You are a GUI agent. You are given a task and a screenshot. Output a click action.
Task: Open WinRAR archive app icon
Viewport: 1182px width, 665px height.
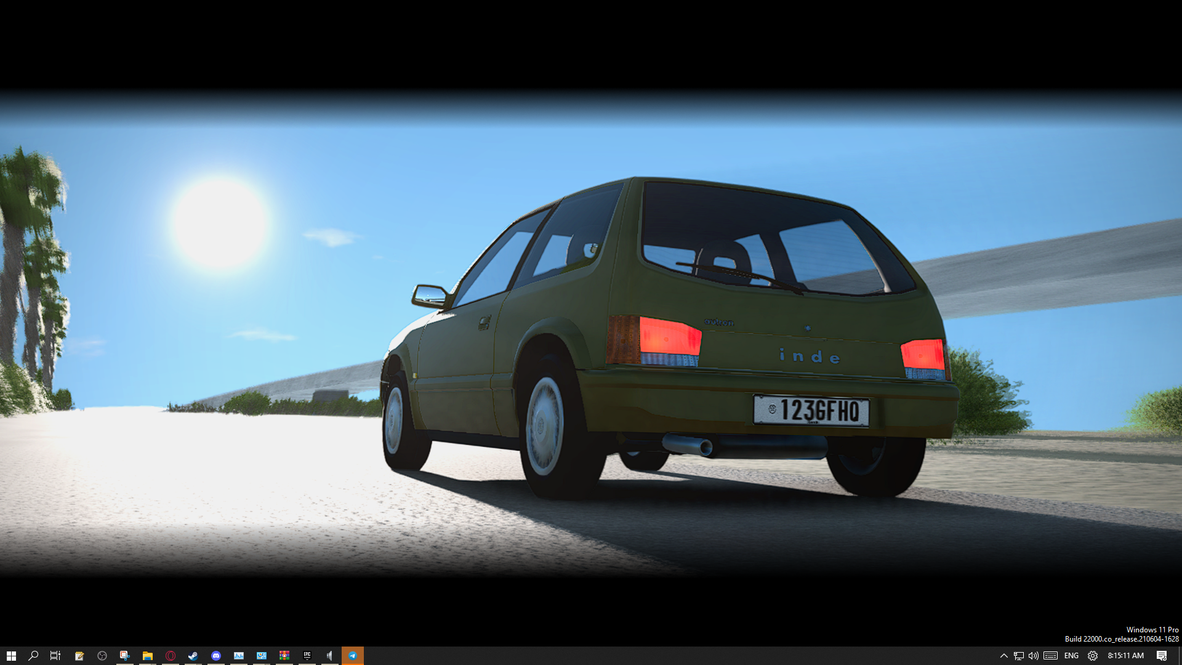coord(284,656)
